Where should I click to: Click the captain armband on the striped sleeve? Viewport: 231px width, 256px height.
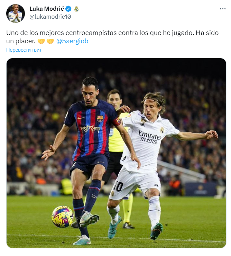117,122
